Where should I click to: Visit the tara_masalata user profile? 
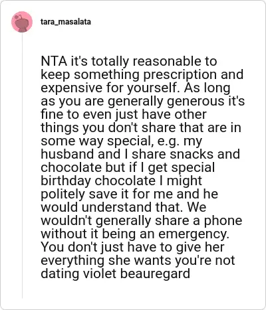click(66, 22)
